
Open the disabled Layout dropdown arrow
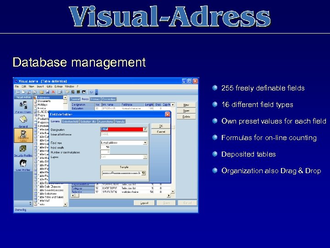145,157
